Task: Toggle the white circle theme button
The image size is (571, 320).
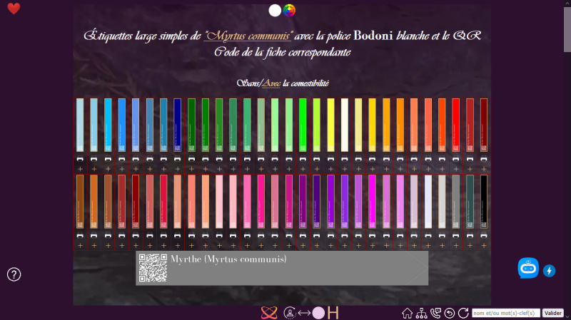Action: tap(275, 11)
